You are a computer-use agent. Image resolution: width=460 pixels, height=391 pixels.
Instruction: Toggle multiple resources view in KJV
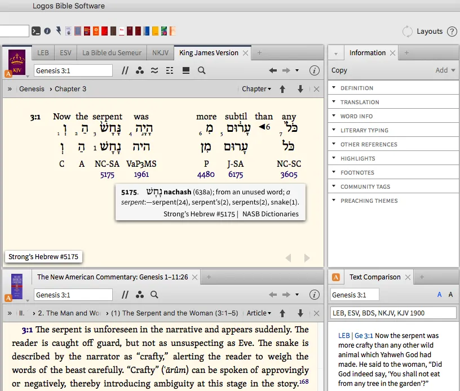click(185, 70)
